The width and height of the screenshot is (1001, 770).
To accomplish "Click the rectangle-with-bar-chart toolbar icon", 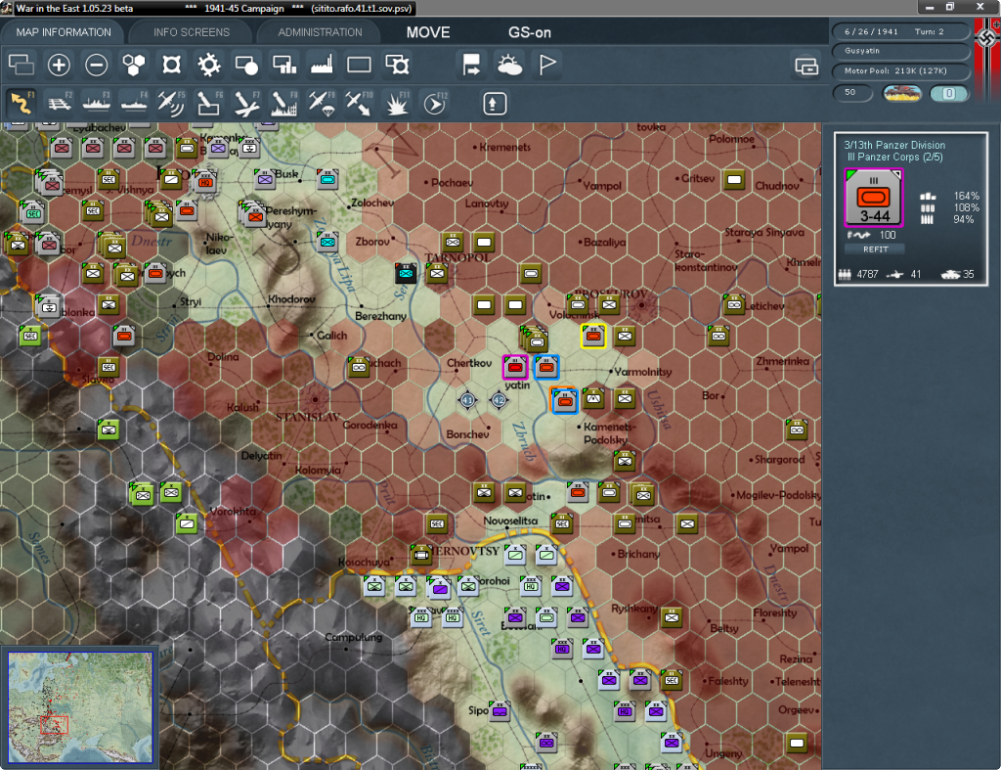I will tap(284, 65).
